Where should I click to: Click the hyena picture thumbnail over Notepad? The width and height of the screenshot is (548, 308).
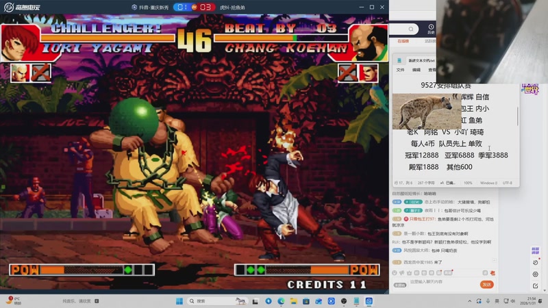click(427, 111)
